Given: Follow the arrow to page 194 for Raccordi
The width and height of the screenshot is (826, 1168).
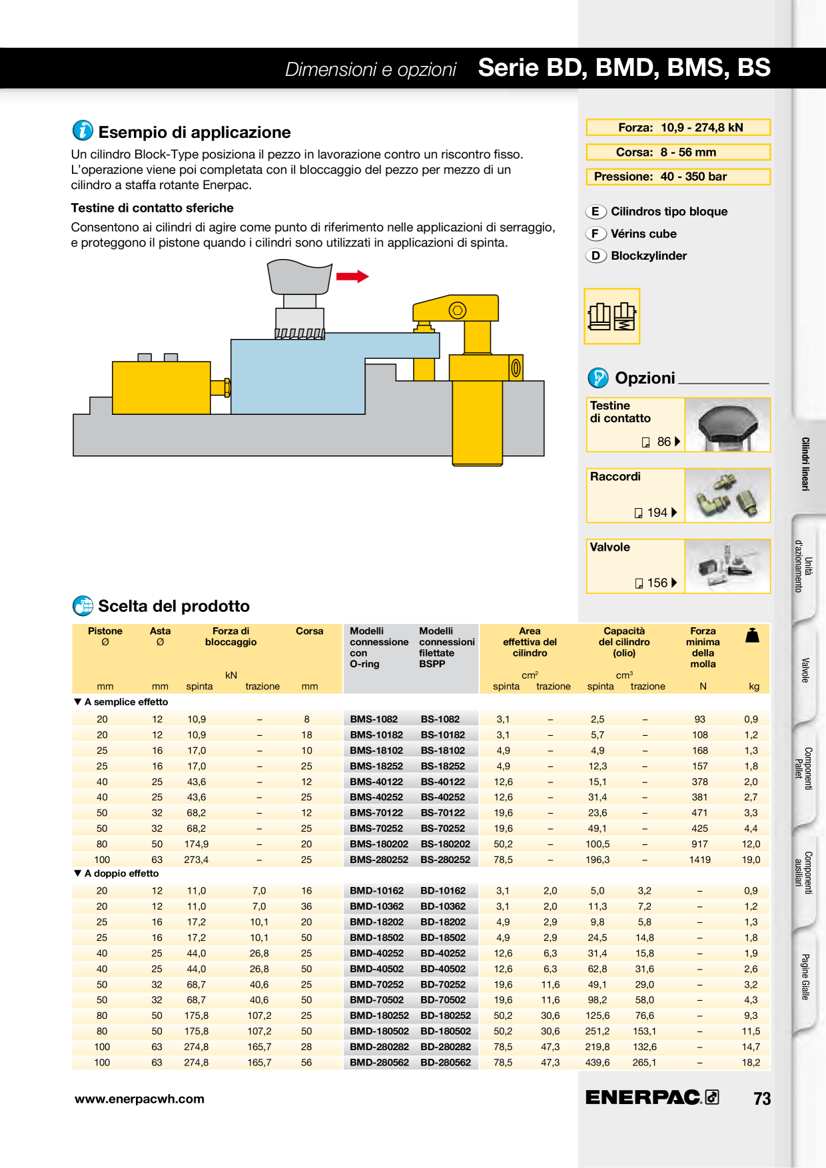Looking at the screenshot, I should tap(674, 512).
